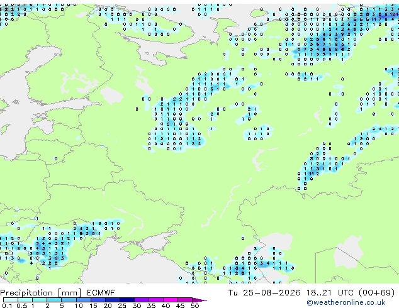Screen dimensions: 399x308
Task: Click the 'Precipitation' title word
Action: [x=26, y=293]
